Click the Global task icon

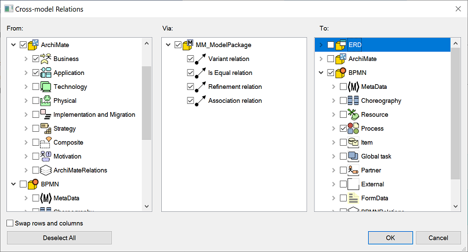click(x=353, y=156)
